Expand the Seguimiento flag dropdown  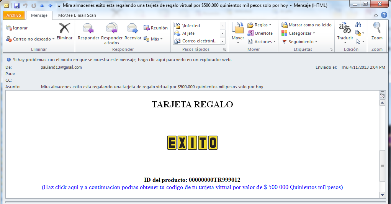point(299,42)
